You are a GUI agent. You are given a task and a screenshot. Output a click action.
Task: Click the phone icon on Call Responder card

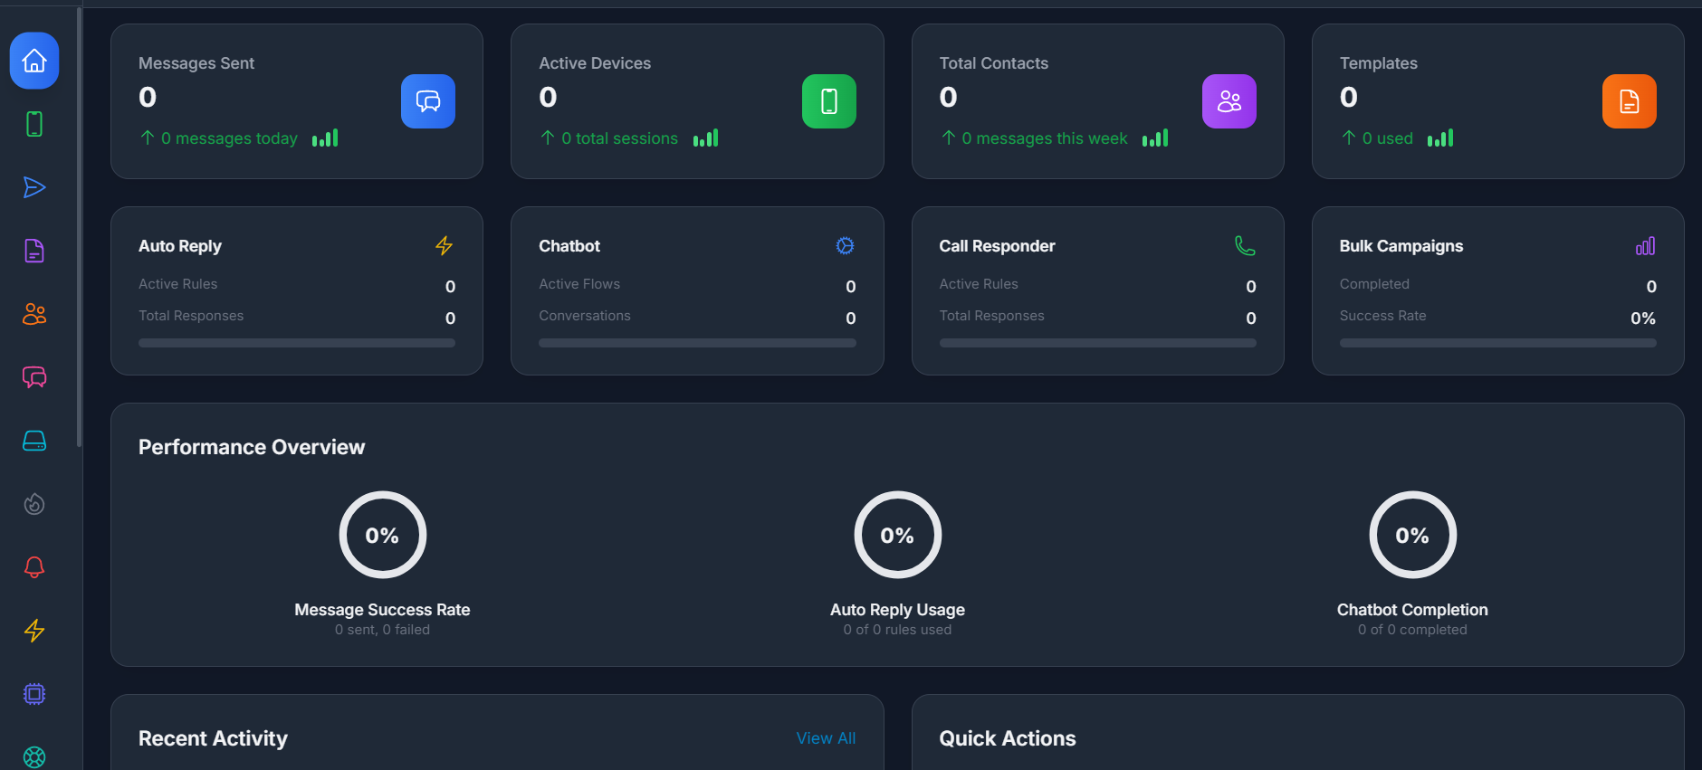pos(1245,246)
